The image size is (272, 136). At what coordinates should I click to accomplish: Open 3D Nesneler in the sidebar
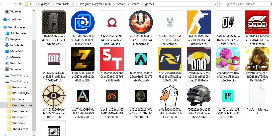coord(18,33)
